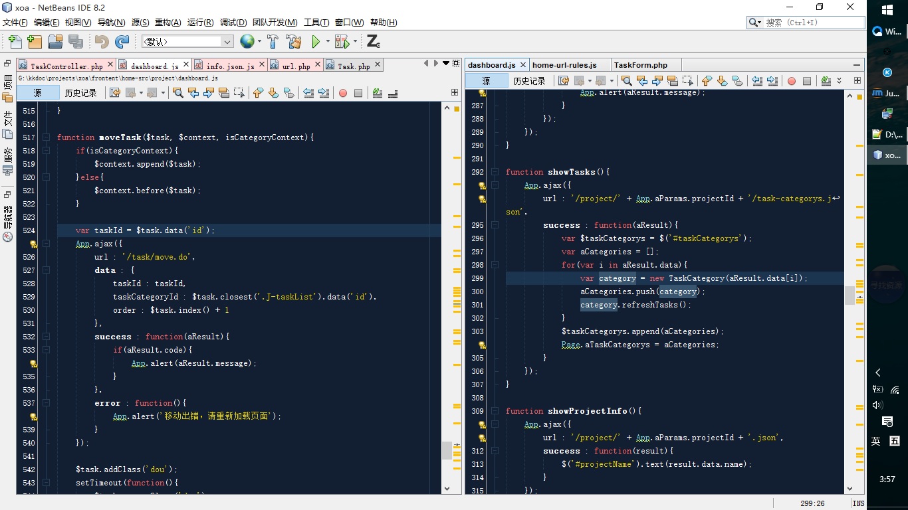Open the browser globe dropdown arrow
908x510 pixels.
[x=259, y=42]
